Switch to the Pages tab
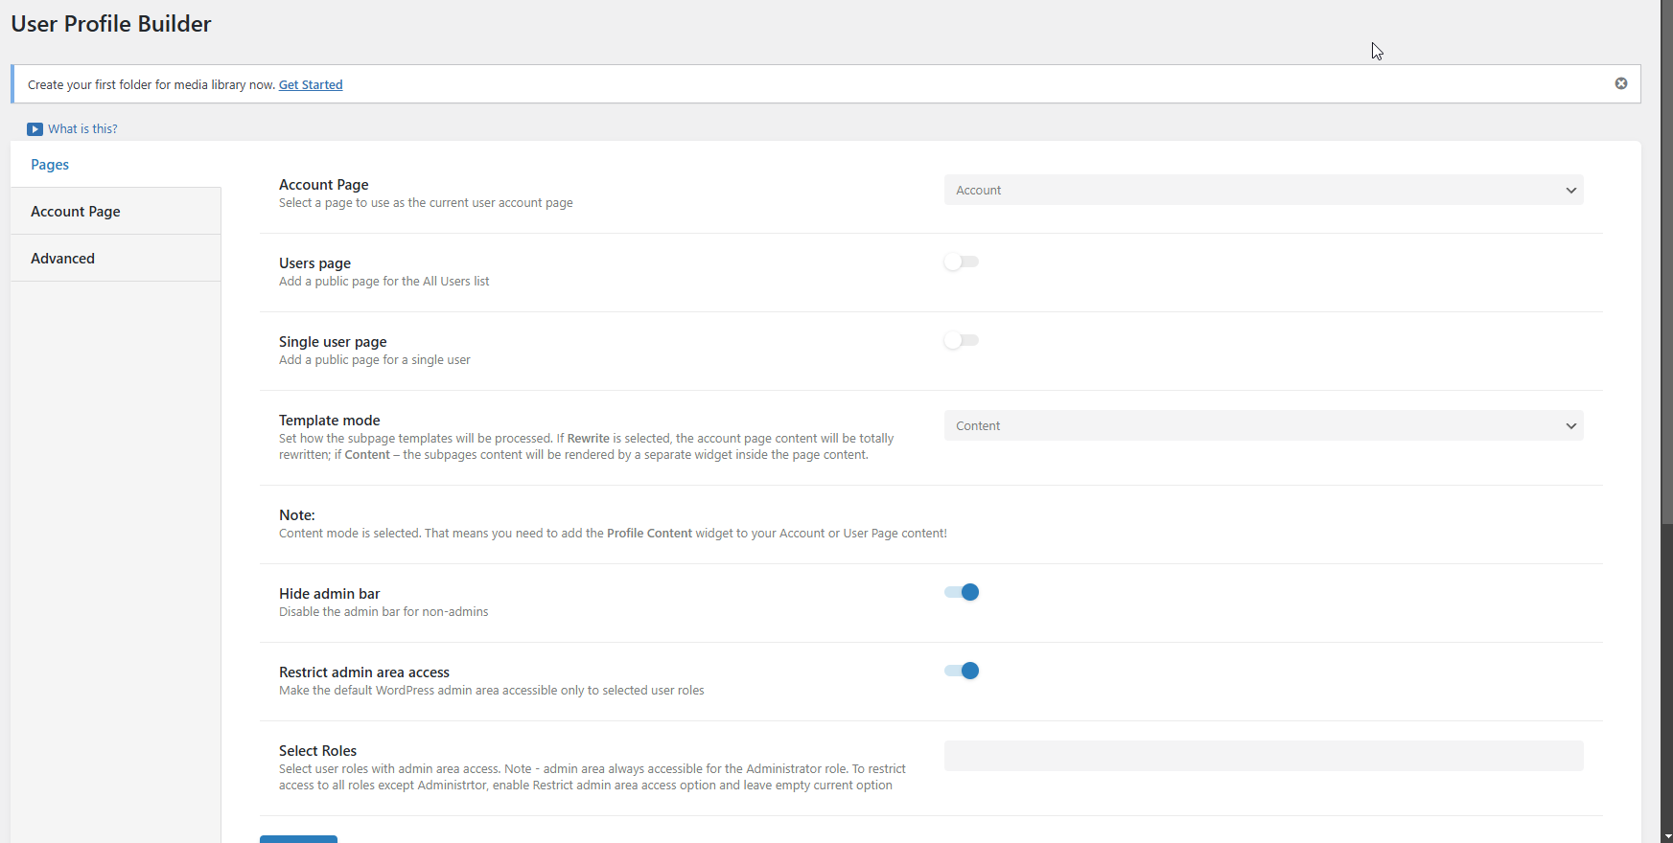This screenshot has width=1673, height=843. tap(115, 165)
